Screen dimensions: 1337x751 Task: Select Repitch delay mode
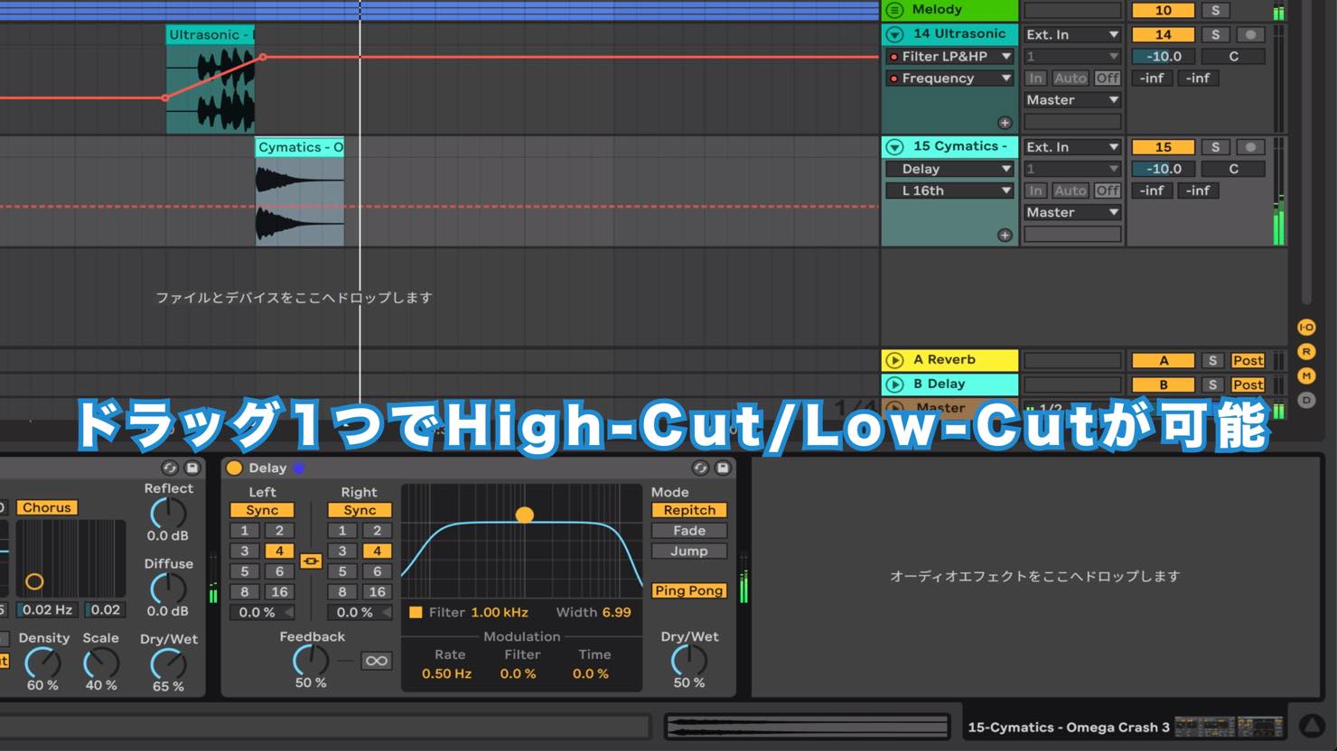pos(689,510)
